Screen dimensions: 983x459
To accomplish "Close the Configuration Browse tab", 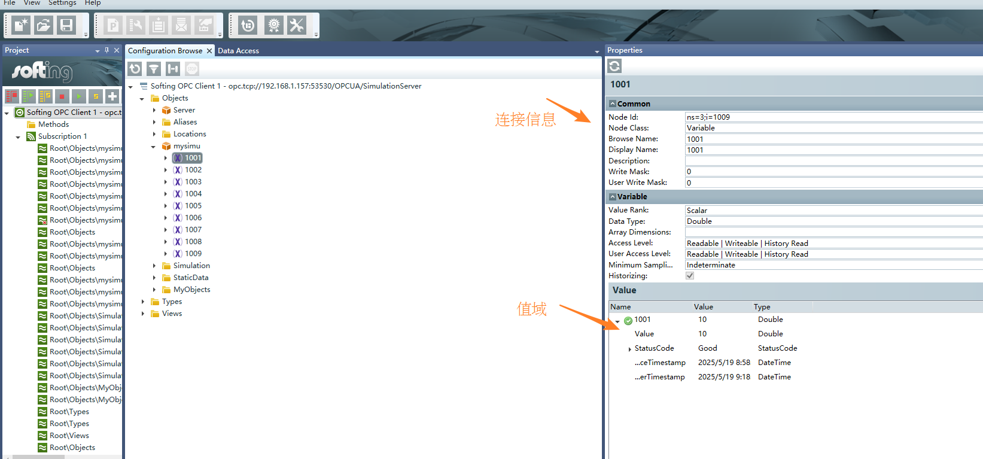I will (209, 51).
